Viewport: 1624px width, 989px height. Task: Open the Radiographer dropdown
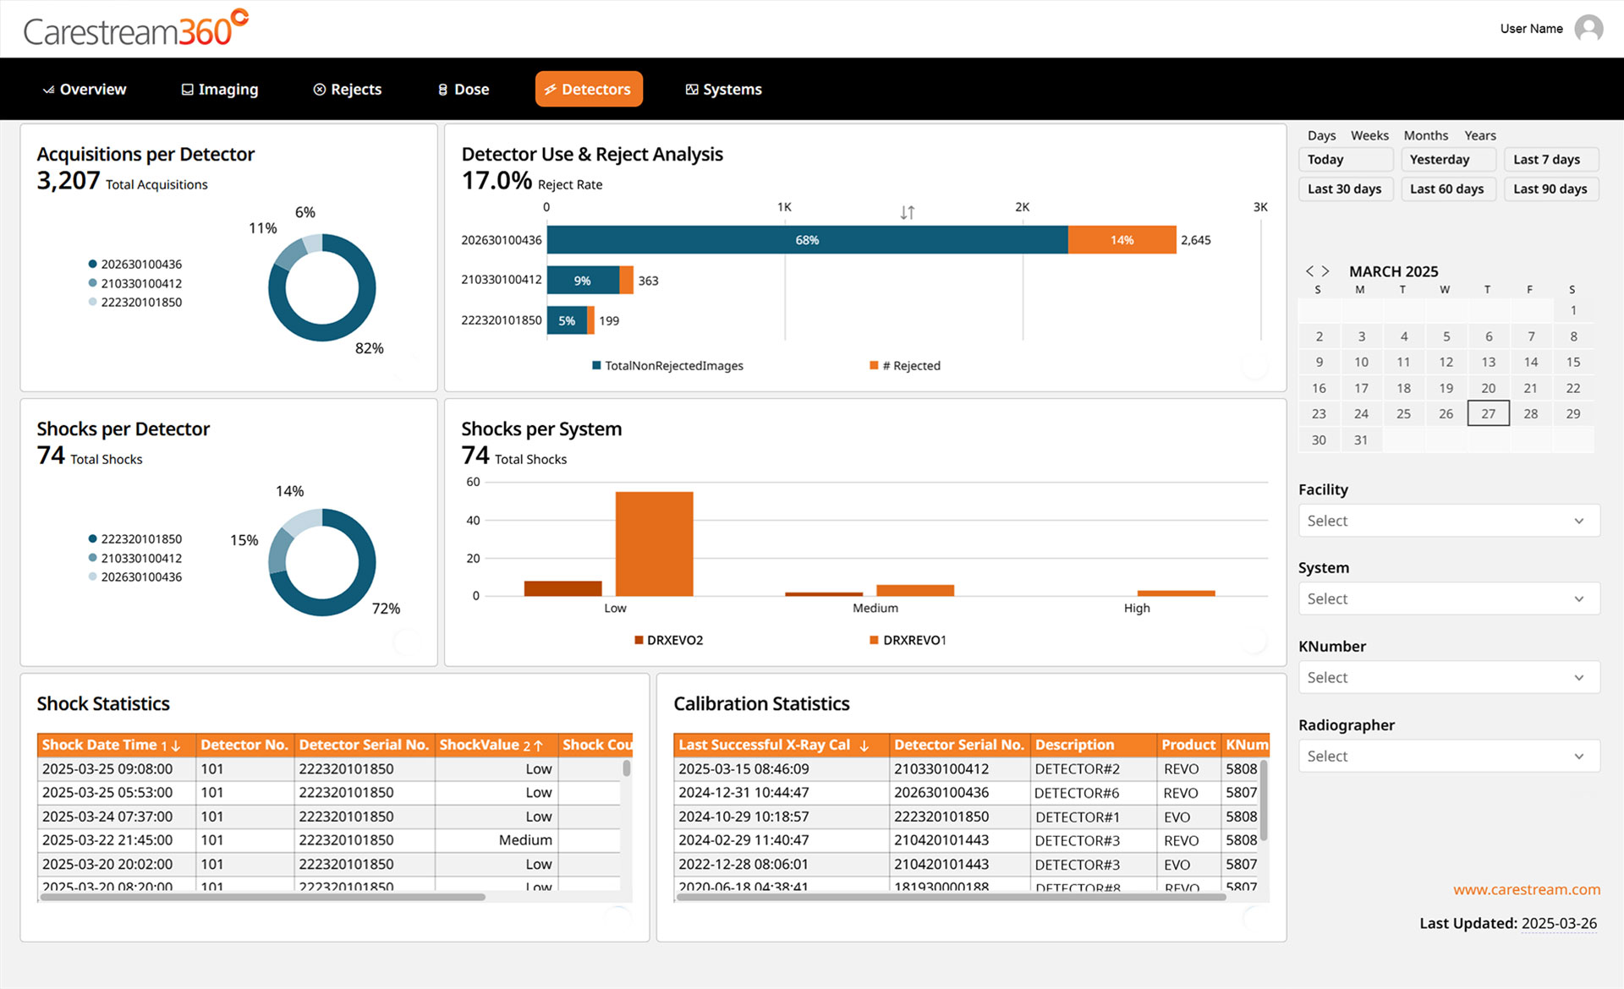pos(1448,757)
